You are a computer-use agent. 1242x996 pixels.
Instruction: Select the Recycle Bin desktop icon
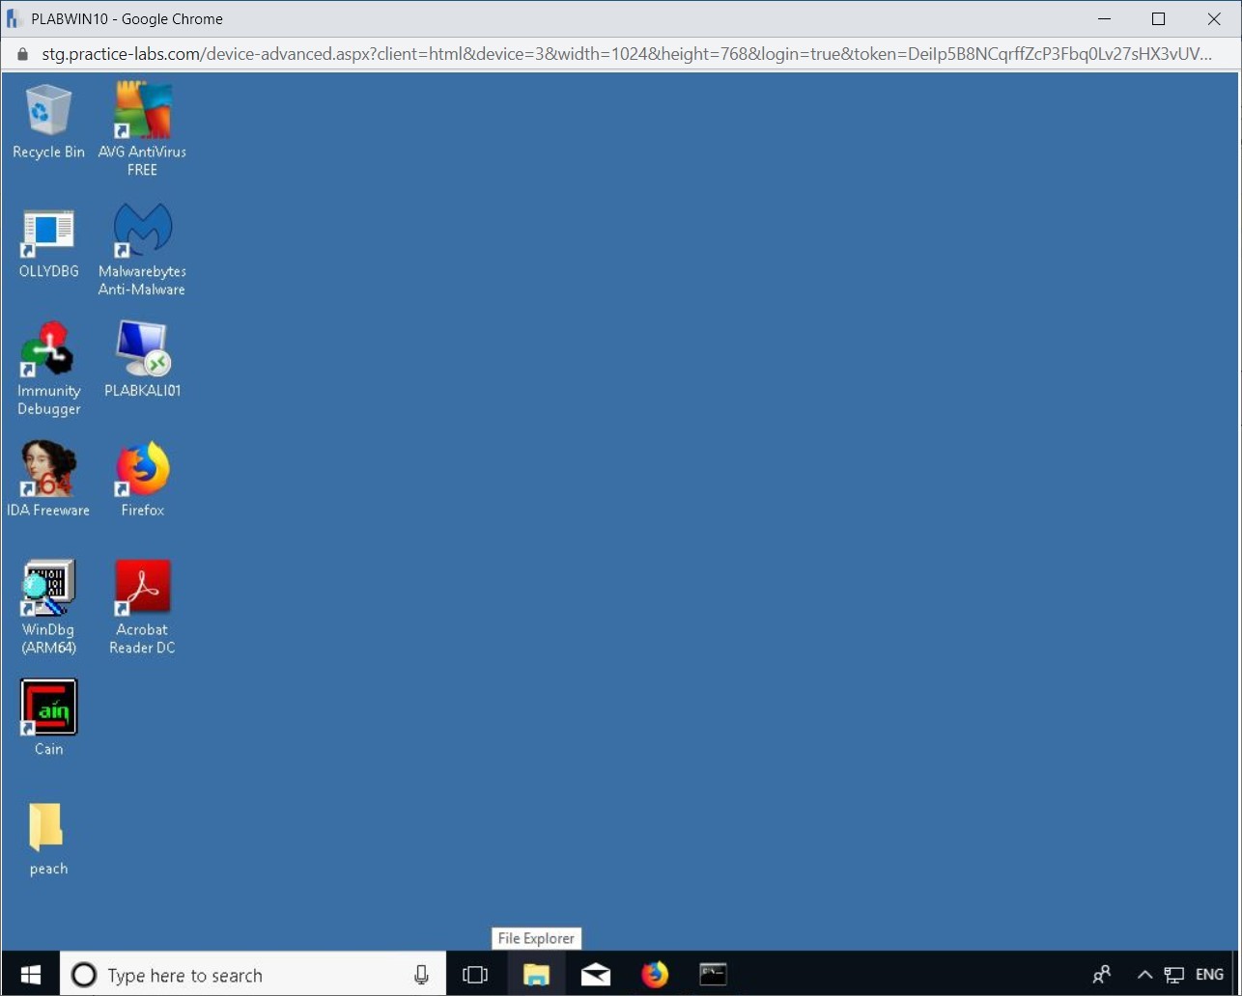pyautogui.click(x=48, y=111)
